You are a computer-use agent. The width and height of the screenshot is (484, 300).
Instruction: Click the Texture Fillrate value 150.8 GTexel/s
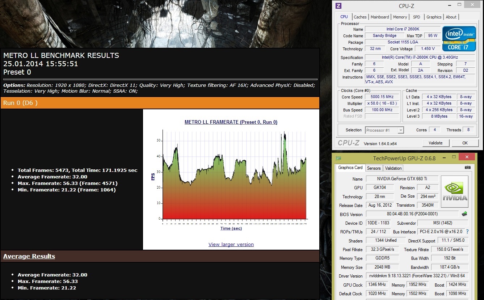[451, 249]
